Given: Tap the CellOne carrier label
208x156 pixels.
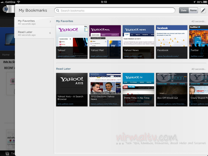Looking at the screenshot, I should click(x=10, y=2).
